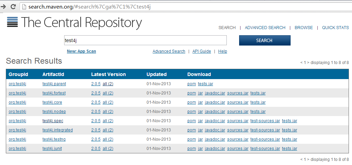352x165 pixels.
Task: Open the test4j.spec artifact link
Action: click(x=53, y=121)
